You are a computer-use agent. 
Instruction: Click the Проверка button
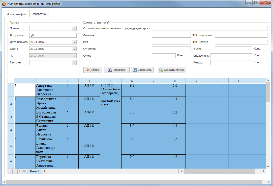[117, 70]
